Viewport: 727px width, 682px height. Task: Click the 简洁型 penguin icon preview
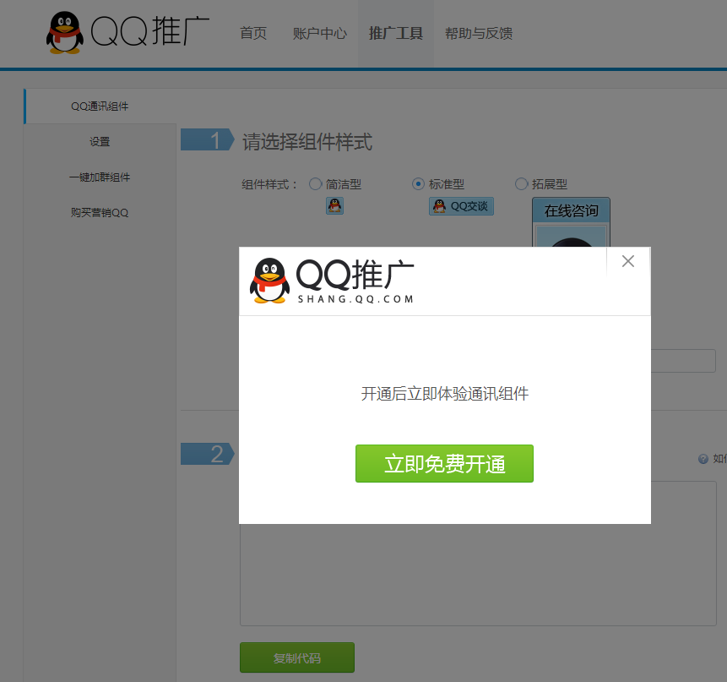click(x=334, y=205)
